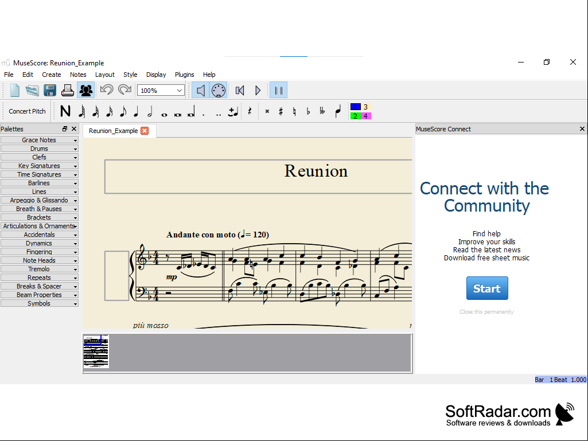Screen dimensions: 588x441
Task: Open the Create menu
Action: 52,75
